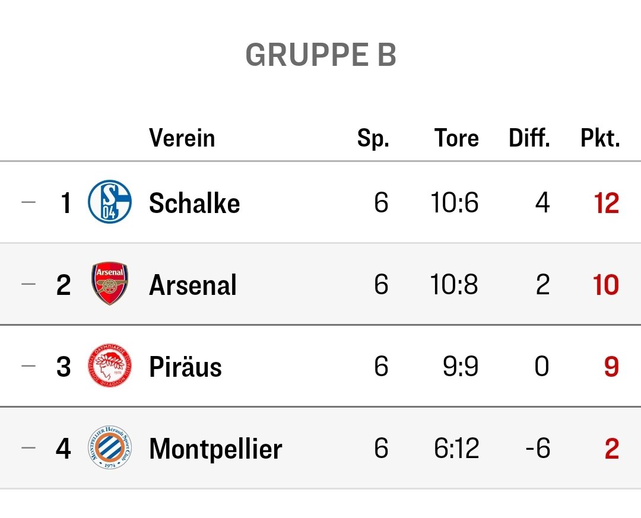Click the trend dash next to Piräus

[x=28, y=366]
